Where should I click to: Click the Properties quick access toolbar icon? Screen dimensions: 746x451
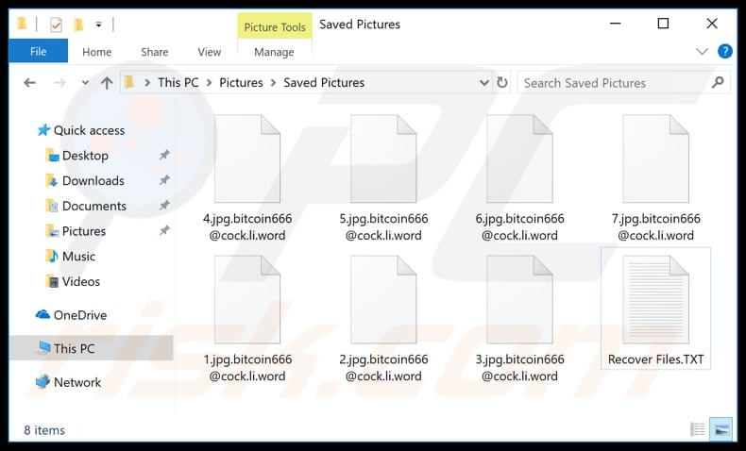[x=56, y=24]
